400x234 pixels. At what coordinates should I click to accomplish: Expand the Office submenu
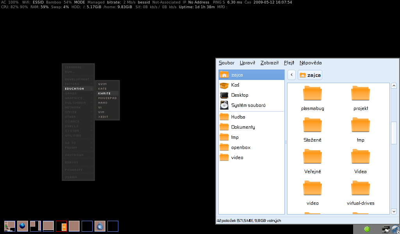click(78, 112)
